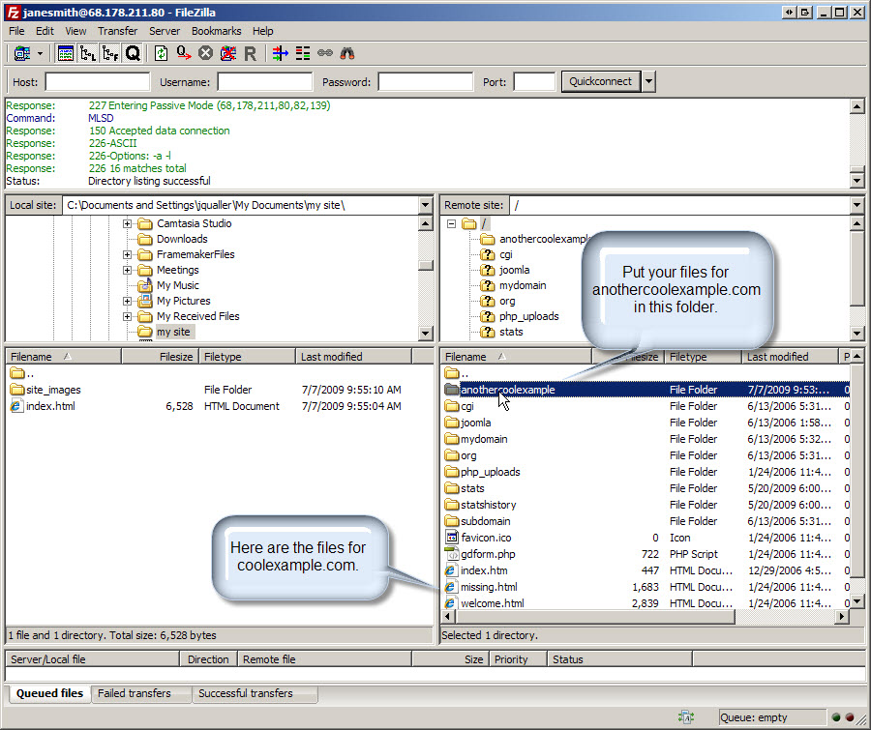Image resolution: width=871 pixels, height=730 pixels.
Task: Click in the Username input field
Action: (264, 82)
